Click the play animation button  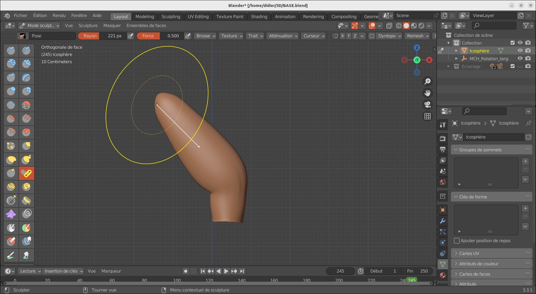click(226, 271)
